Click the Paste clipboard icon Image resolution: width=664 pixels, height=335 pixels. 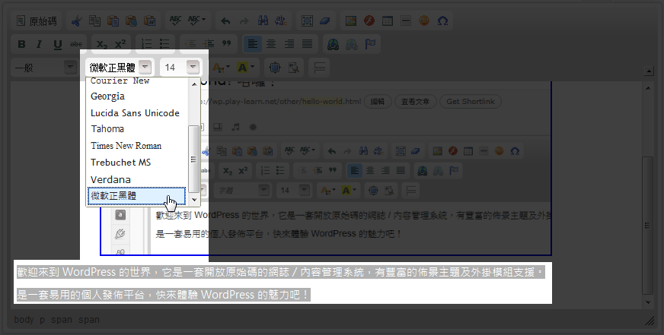tap(113, 21)
